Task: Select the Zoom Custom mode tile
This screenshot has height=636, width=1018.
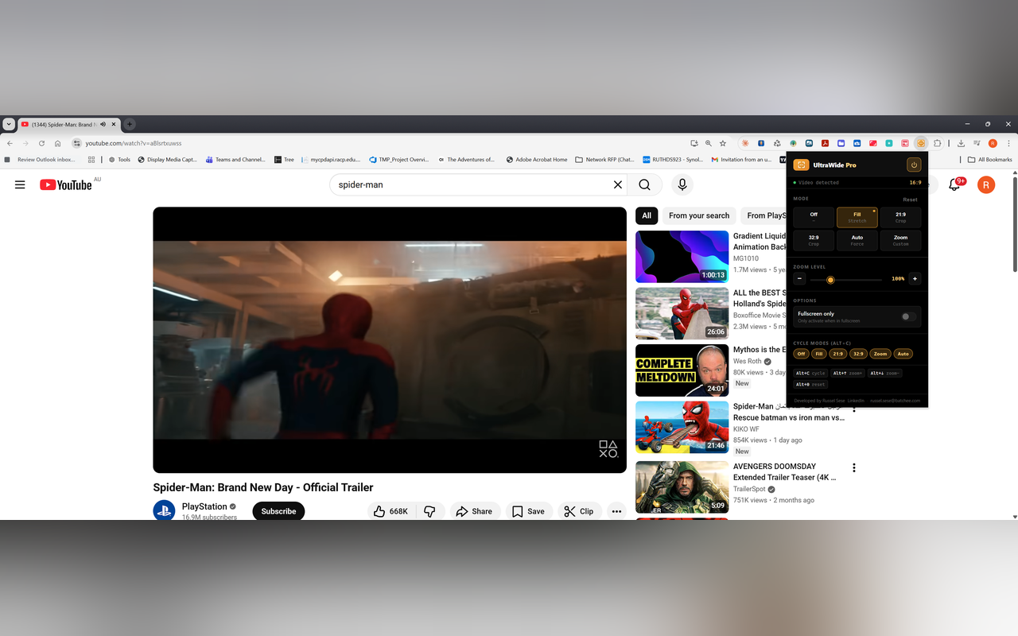Action: coord(900,240)
